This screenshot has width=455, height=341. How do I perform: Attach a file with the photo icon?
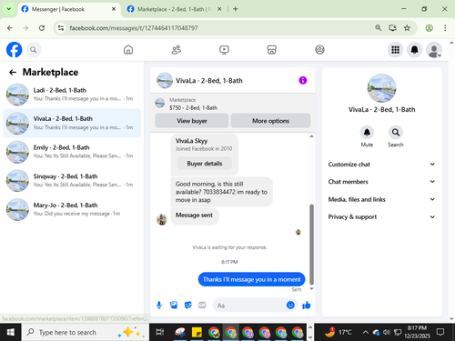[174, 306]
